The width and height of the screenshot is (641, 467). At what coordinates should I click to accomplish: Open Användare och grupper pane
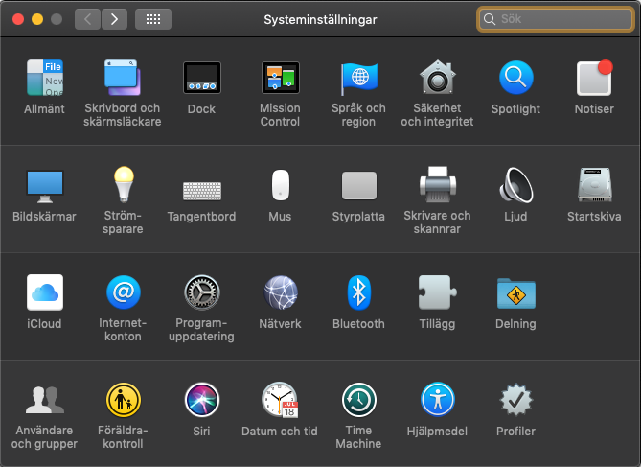coord(45,400)
